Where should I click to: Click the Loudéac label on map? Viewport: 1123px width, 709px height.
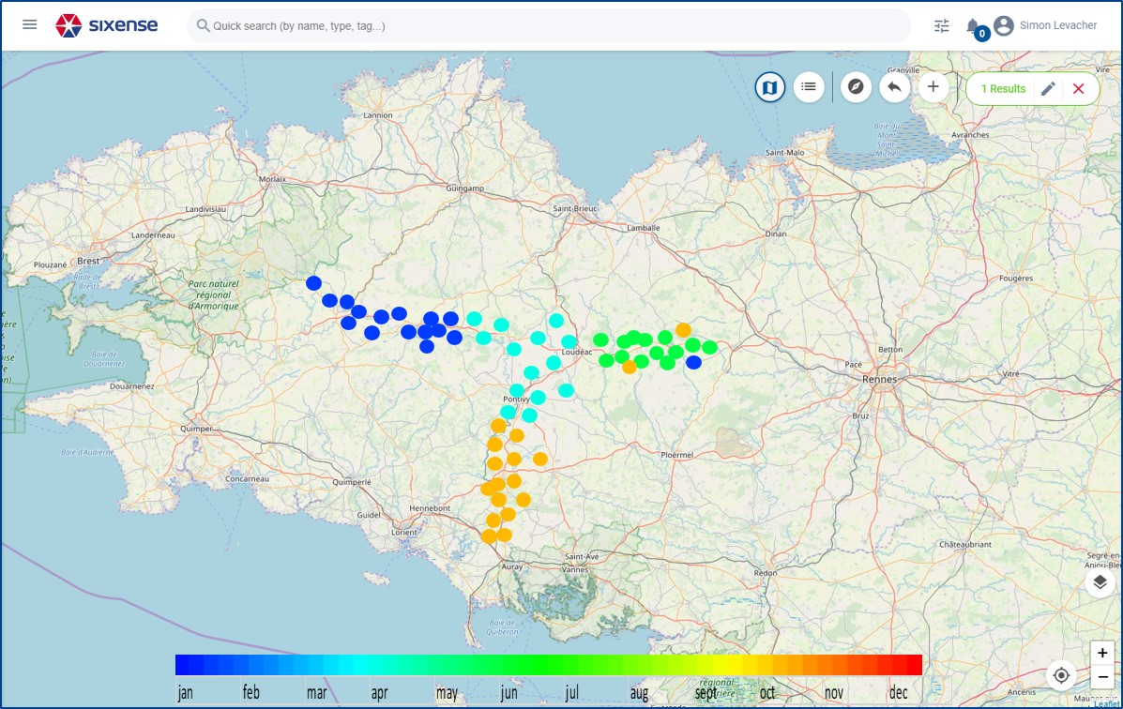click(x=577, y=352)
